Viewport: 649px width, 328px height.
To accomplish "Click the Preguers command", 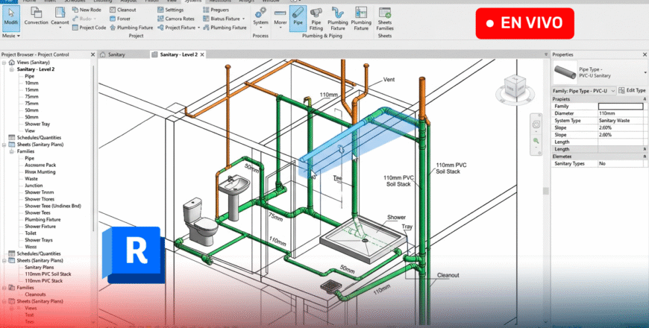I will (216, 10).
